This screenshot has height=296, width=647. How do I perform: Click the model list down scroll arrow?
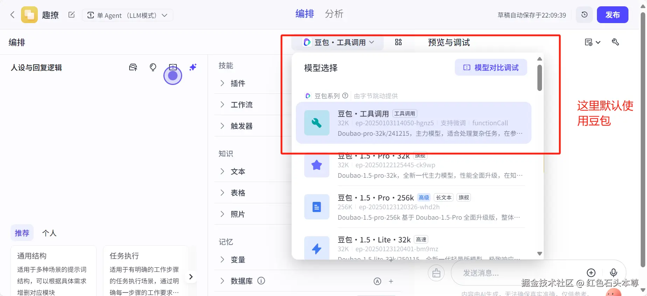[540, 254]
